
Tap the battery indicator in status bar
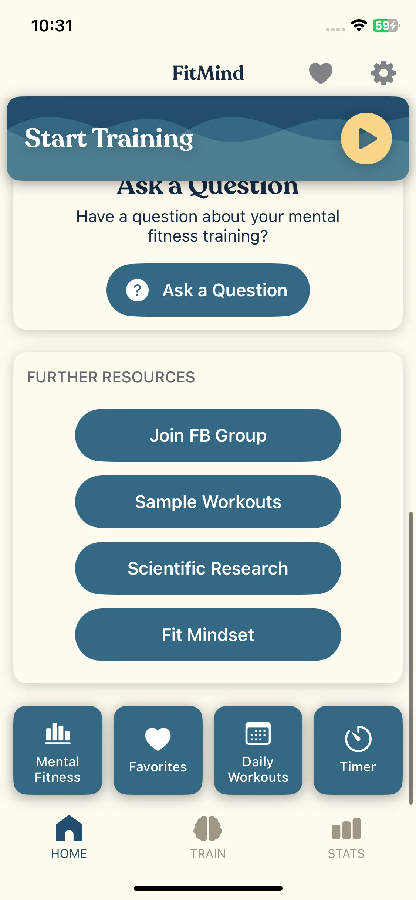386,25
